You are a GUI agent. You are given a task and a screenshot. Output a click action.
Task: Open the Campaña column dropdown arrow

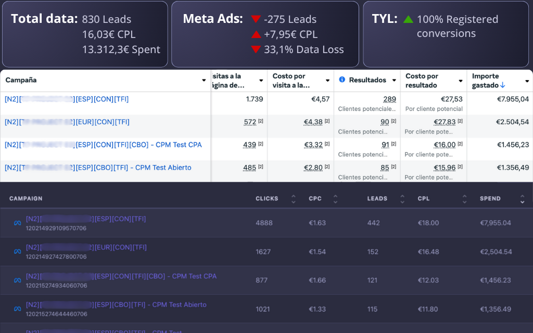204,81
